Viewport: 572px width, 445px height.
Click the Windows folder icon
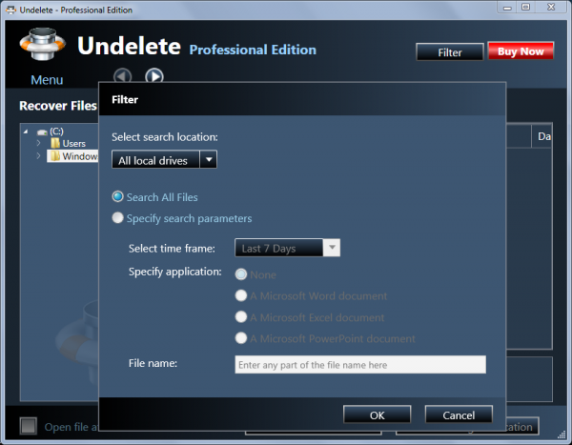(x=55, y=156)
